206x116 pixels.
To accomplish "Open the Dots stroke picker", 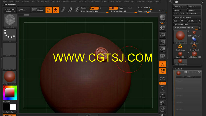I will click(10, 35).
